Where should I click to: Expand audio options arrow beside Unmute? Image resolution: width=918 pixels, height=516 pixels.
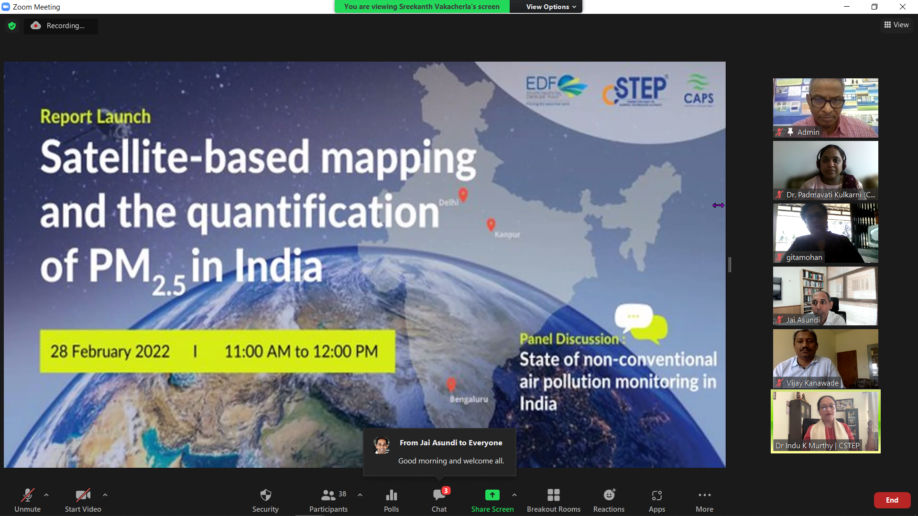pos(46,495)
